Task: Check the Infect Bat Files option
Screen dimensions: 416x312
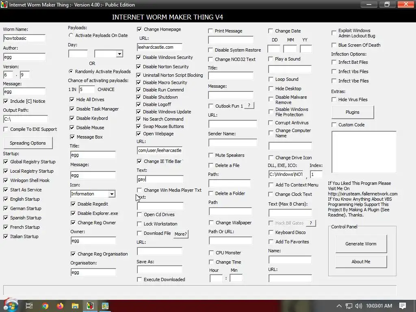Action: pyautogui.click(x=334, y=62)
